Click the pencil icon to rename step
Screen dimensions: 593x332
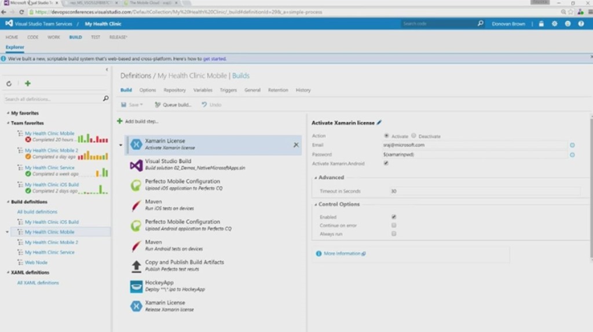tap(379, 123)
